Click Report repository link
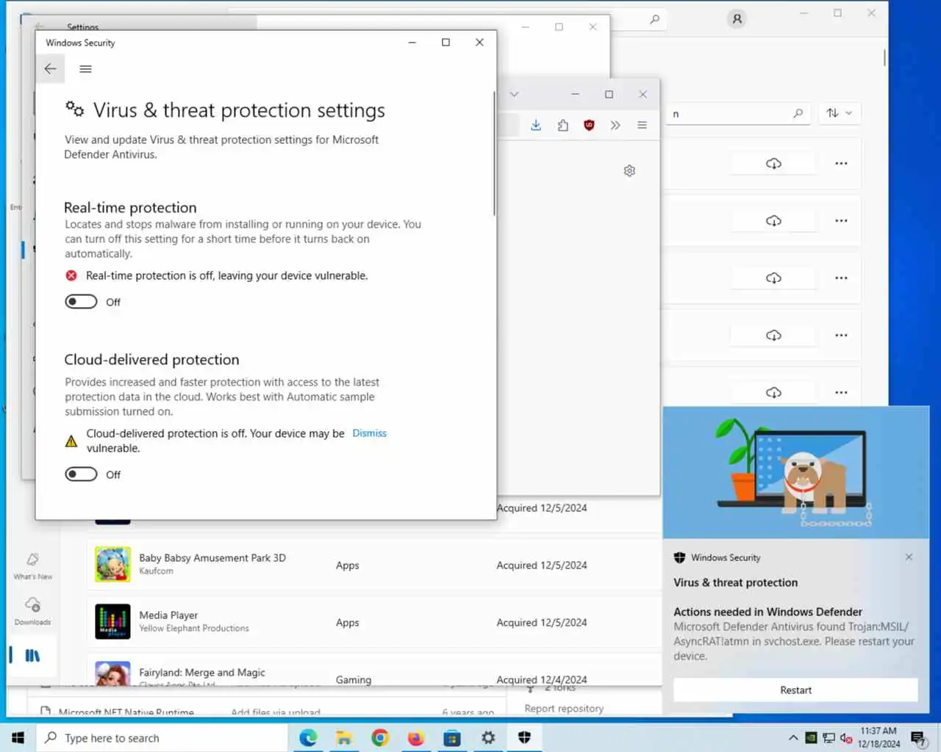Image resolution: width=941 pixels, height=752 pixels. click(x=564, y=709)
